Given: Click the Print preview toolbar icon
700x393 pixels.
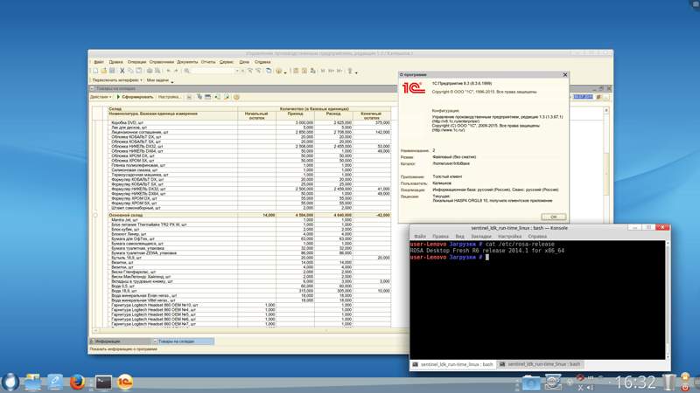Looking at the screenshot, I should tap(157, 71).
